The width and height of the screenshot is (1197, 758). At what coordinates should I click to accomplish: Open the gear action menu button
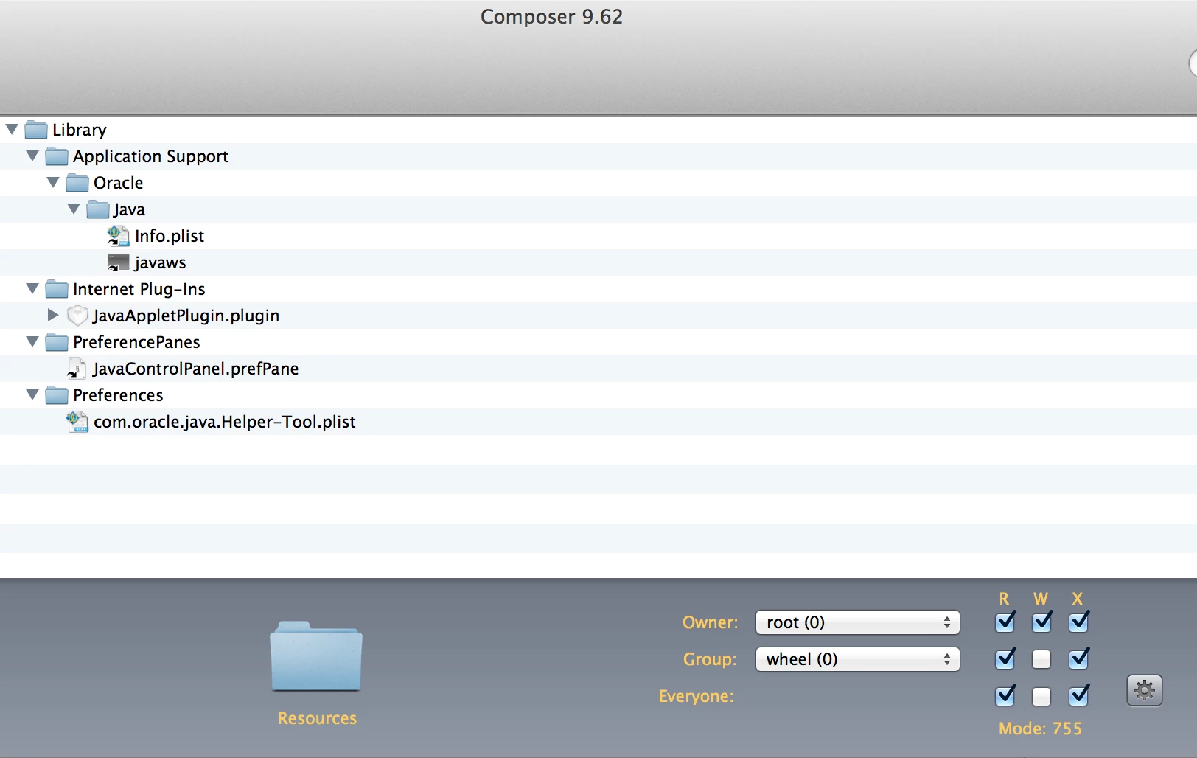[x=1145, y=691]
